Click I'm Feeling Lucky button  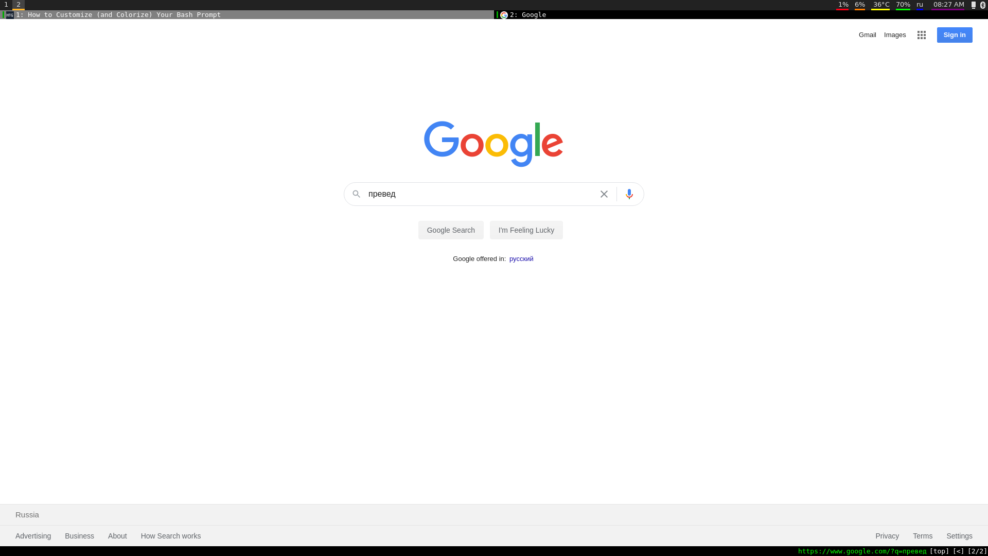[x=526, y=230]
